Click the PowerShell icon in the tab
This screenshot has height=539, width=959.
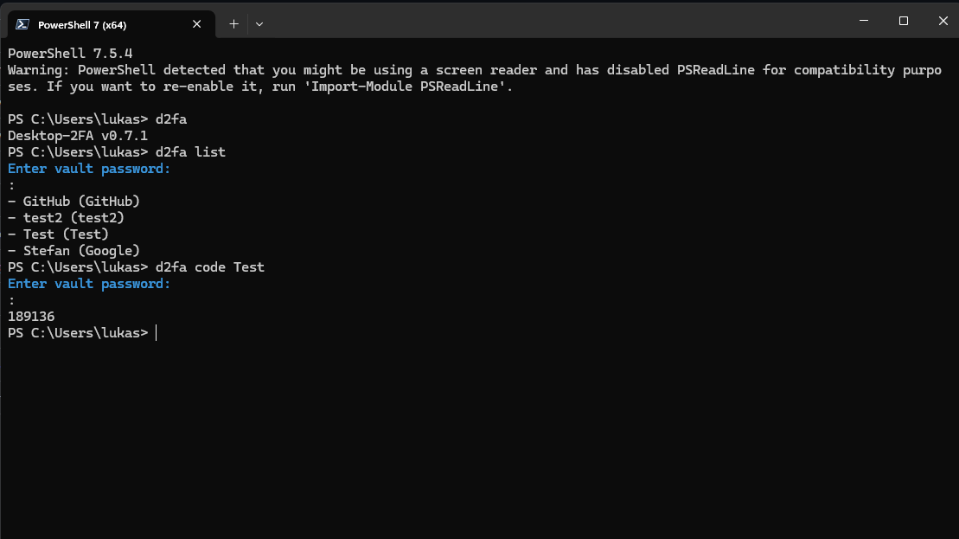[24, 24]
